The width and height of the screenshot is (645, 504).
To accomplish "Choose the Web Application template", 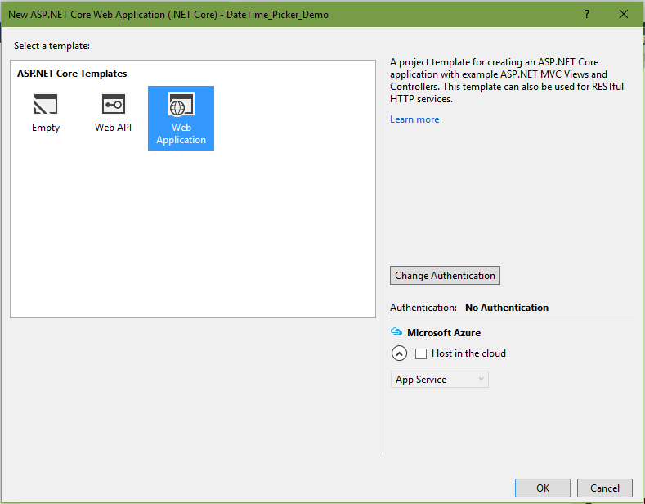I will 181,118.
